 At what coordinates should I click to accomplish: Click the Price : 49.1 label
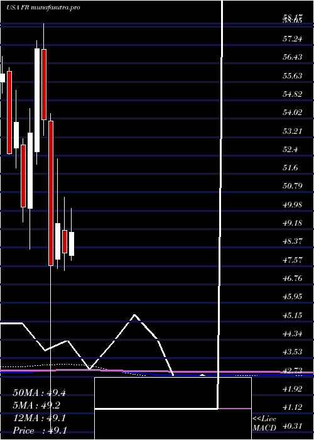coord(40,431)
